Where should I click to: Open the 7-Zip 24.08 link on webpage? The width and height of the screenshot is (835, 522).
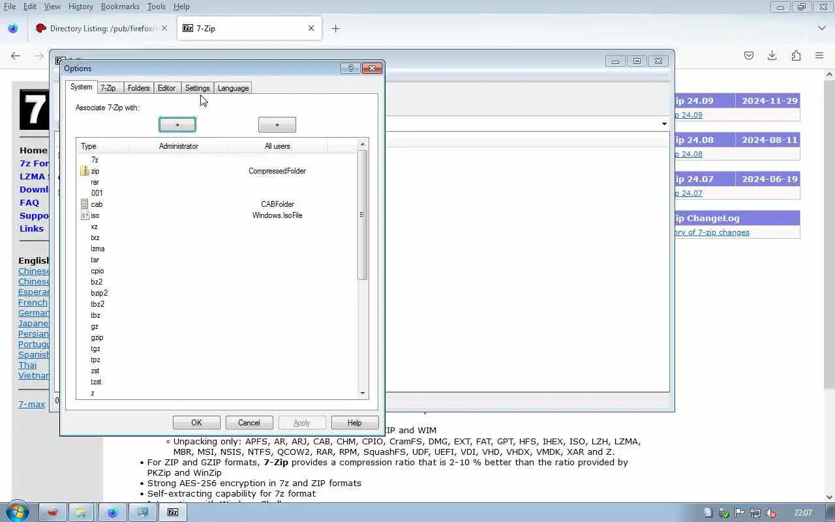688,154
